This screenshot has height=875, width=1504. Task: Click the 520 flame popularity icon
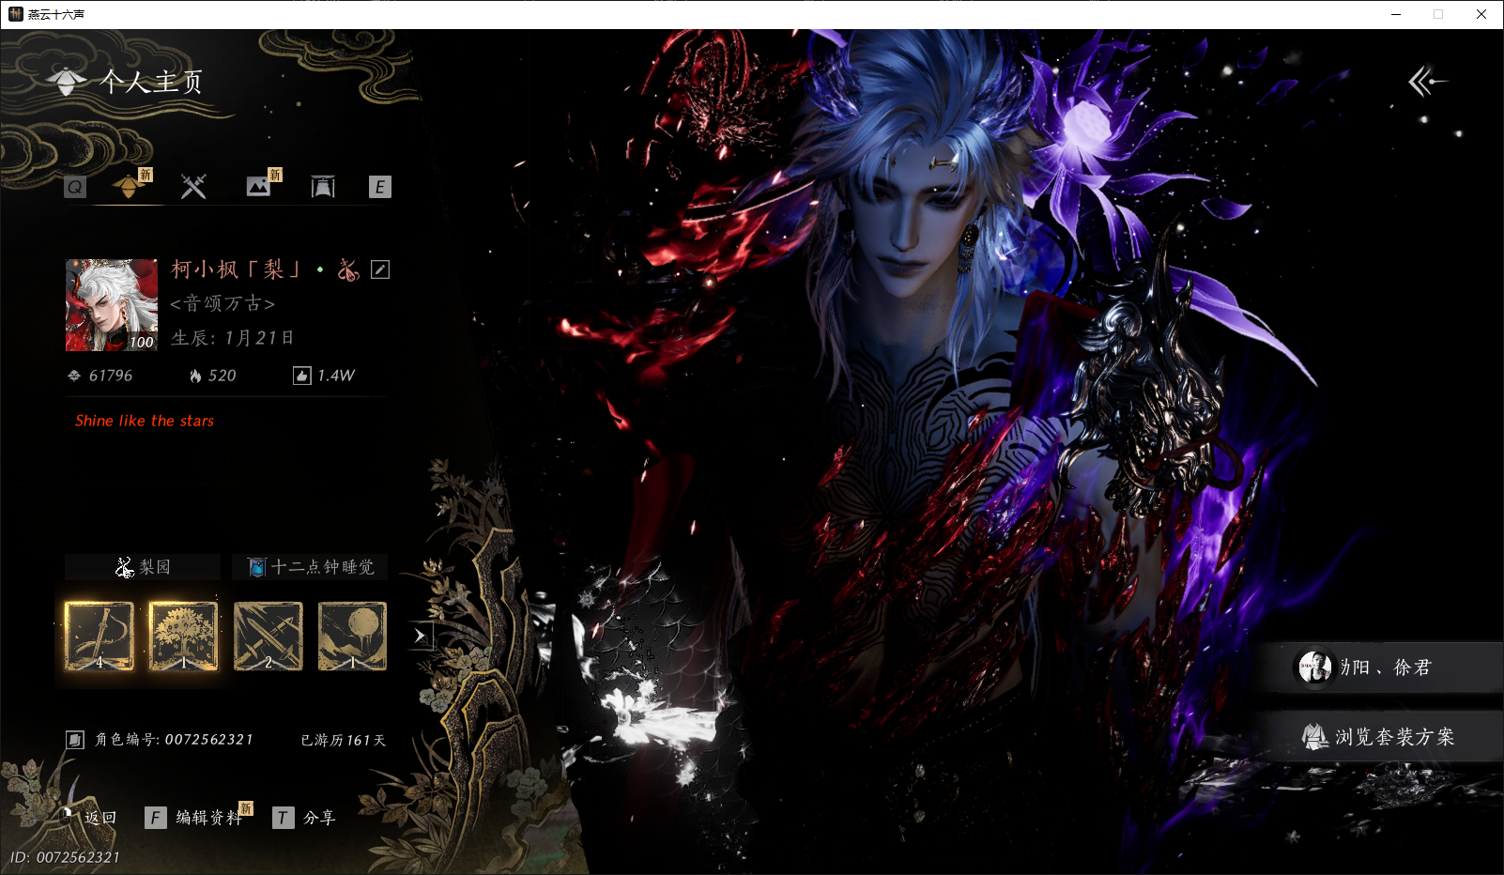pyautogui.click(x=195, y=376)
